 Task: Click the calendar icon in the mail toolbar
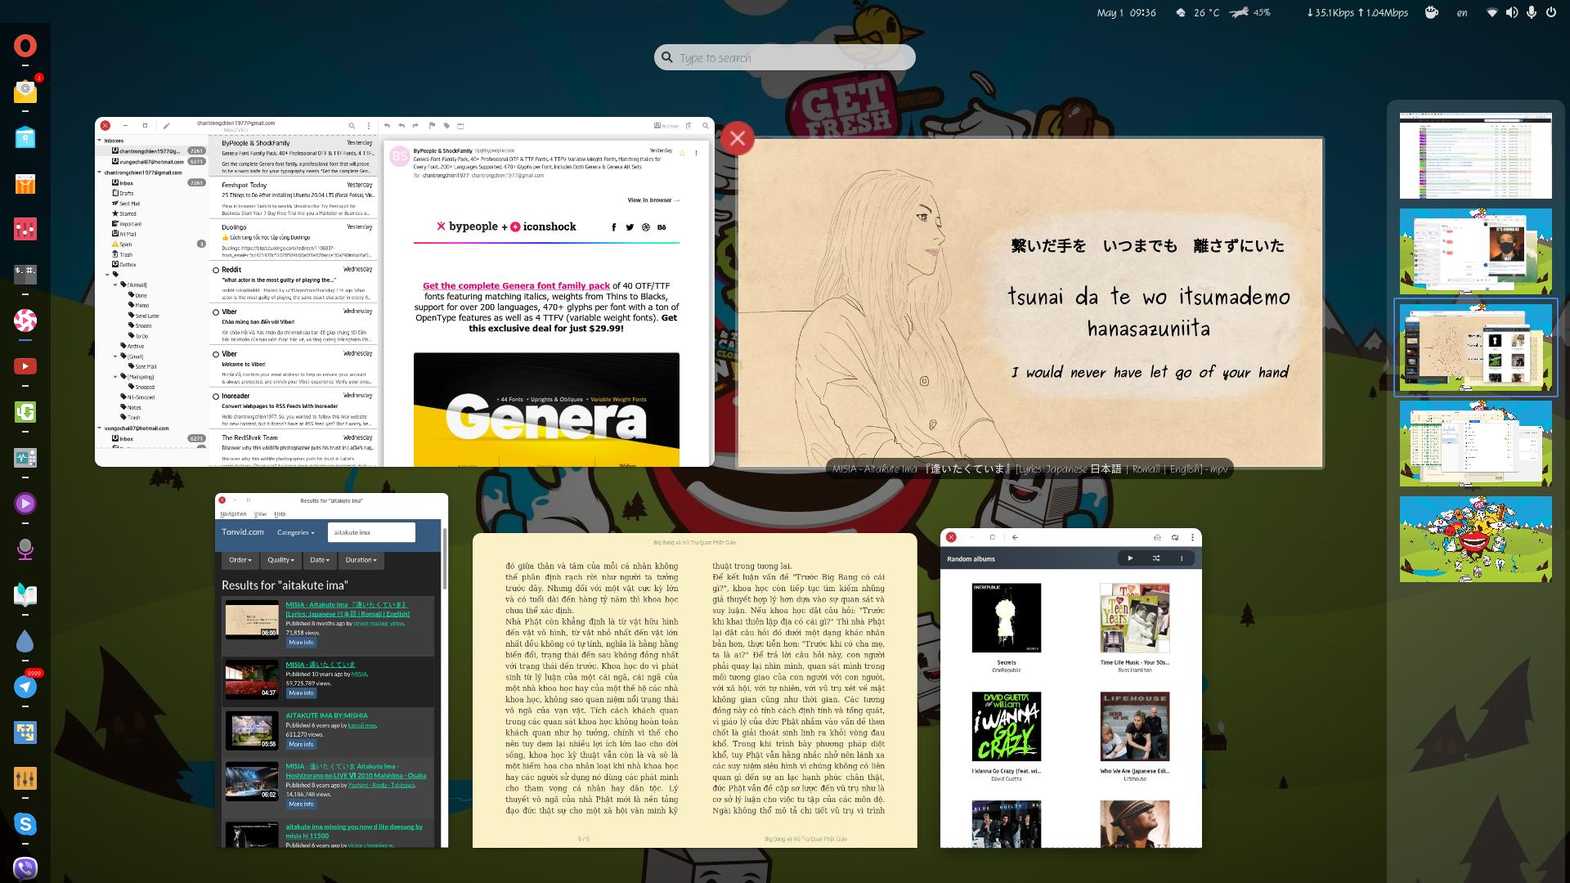point(460,126)
